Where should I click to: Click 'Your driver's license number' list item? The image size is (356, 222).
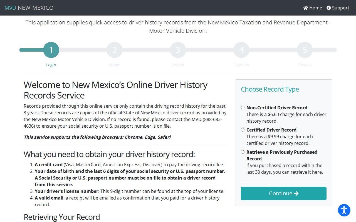coord(130,191)
